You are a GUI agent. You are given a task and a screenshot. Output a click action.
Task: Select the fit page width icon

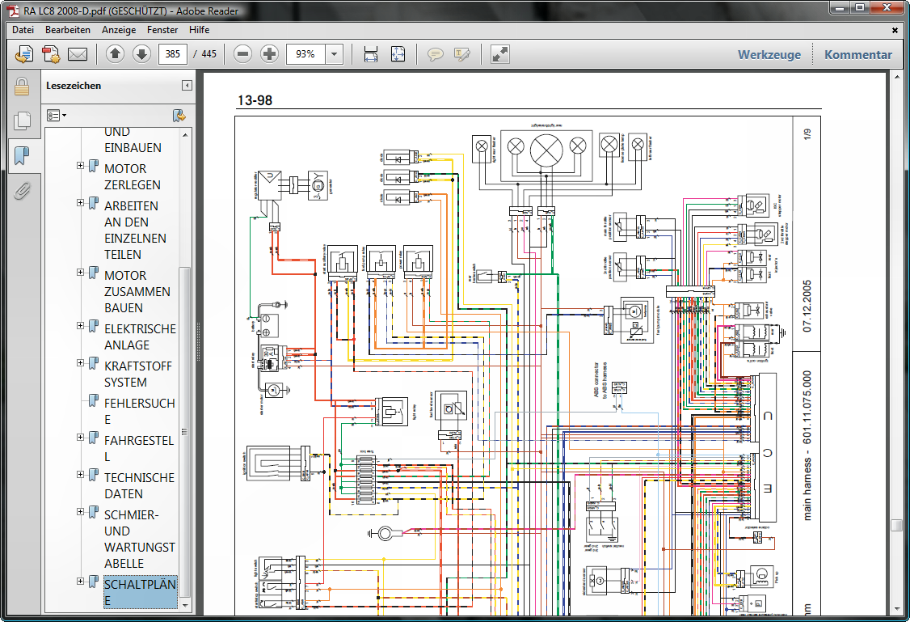click(x=371, y=54)
